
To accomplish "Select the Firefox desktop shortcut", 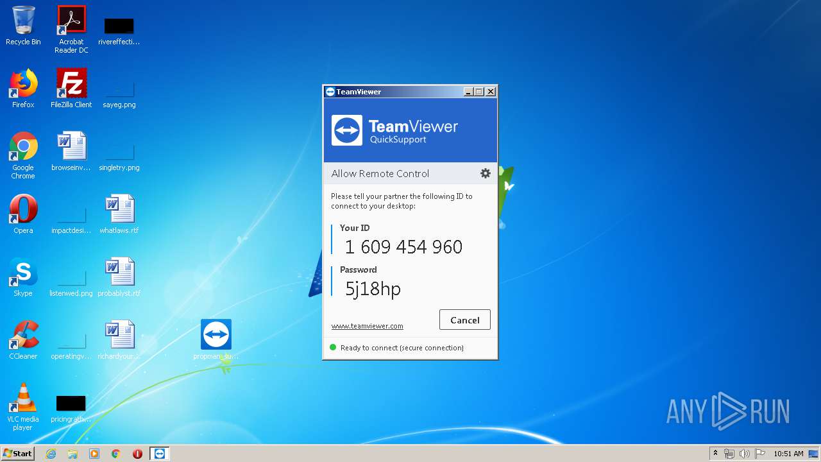I will pos(23,89).
